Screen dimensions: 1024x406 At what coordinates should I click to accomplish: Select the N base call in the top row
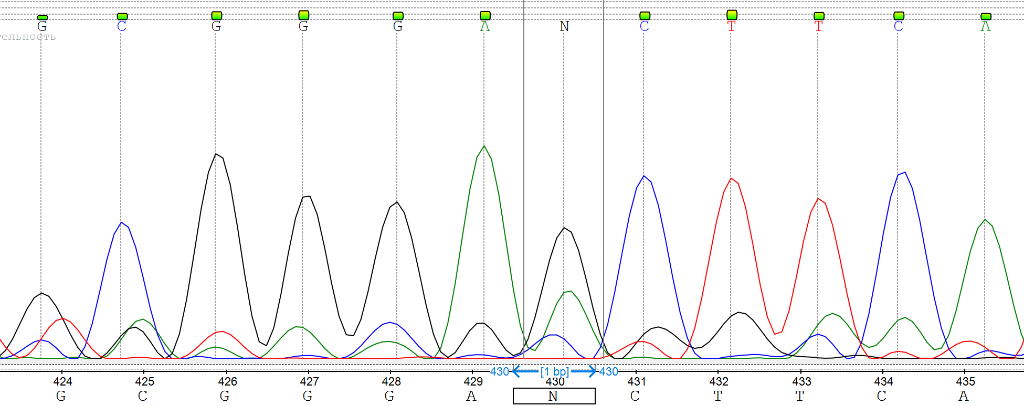click(564, 27)
